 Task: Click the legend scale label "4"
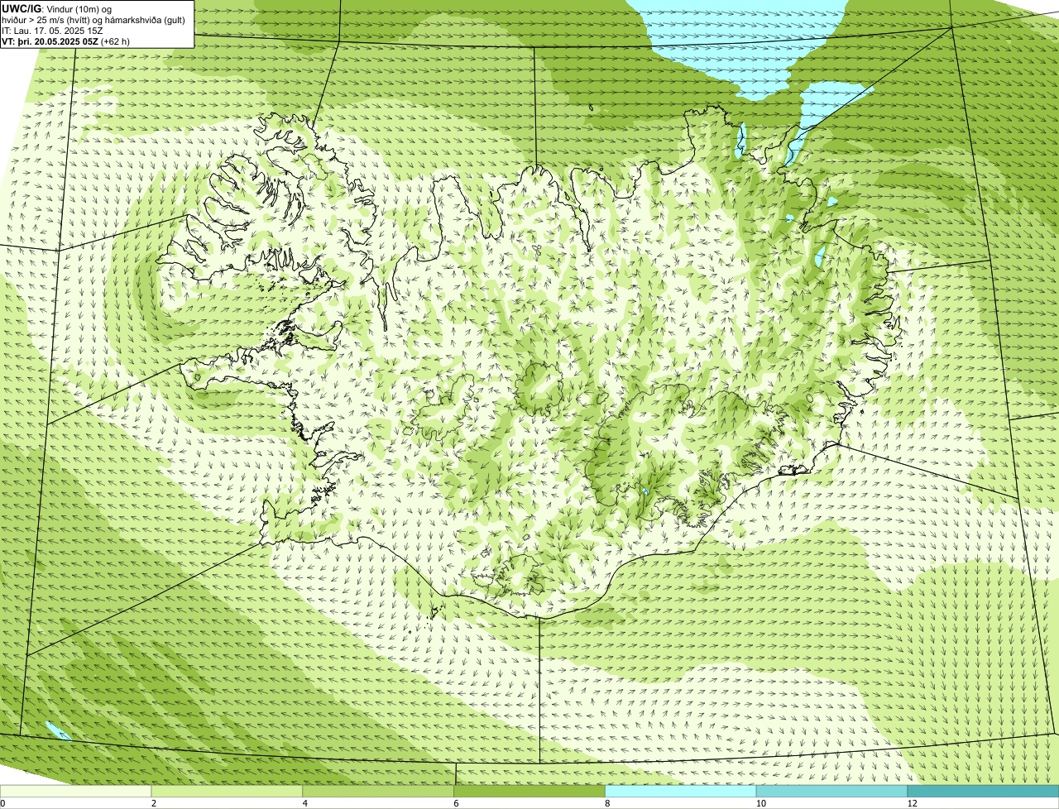pyautogui.click(x=305, y=803)
